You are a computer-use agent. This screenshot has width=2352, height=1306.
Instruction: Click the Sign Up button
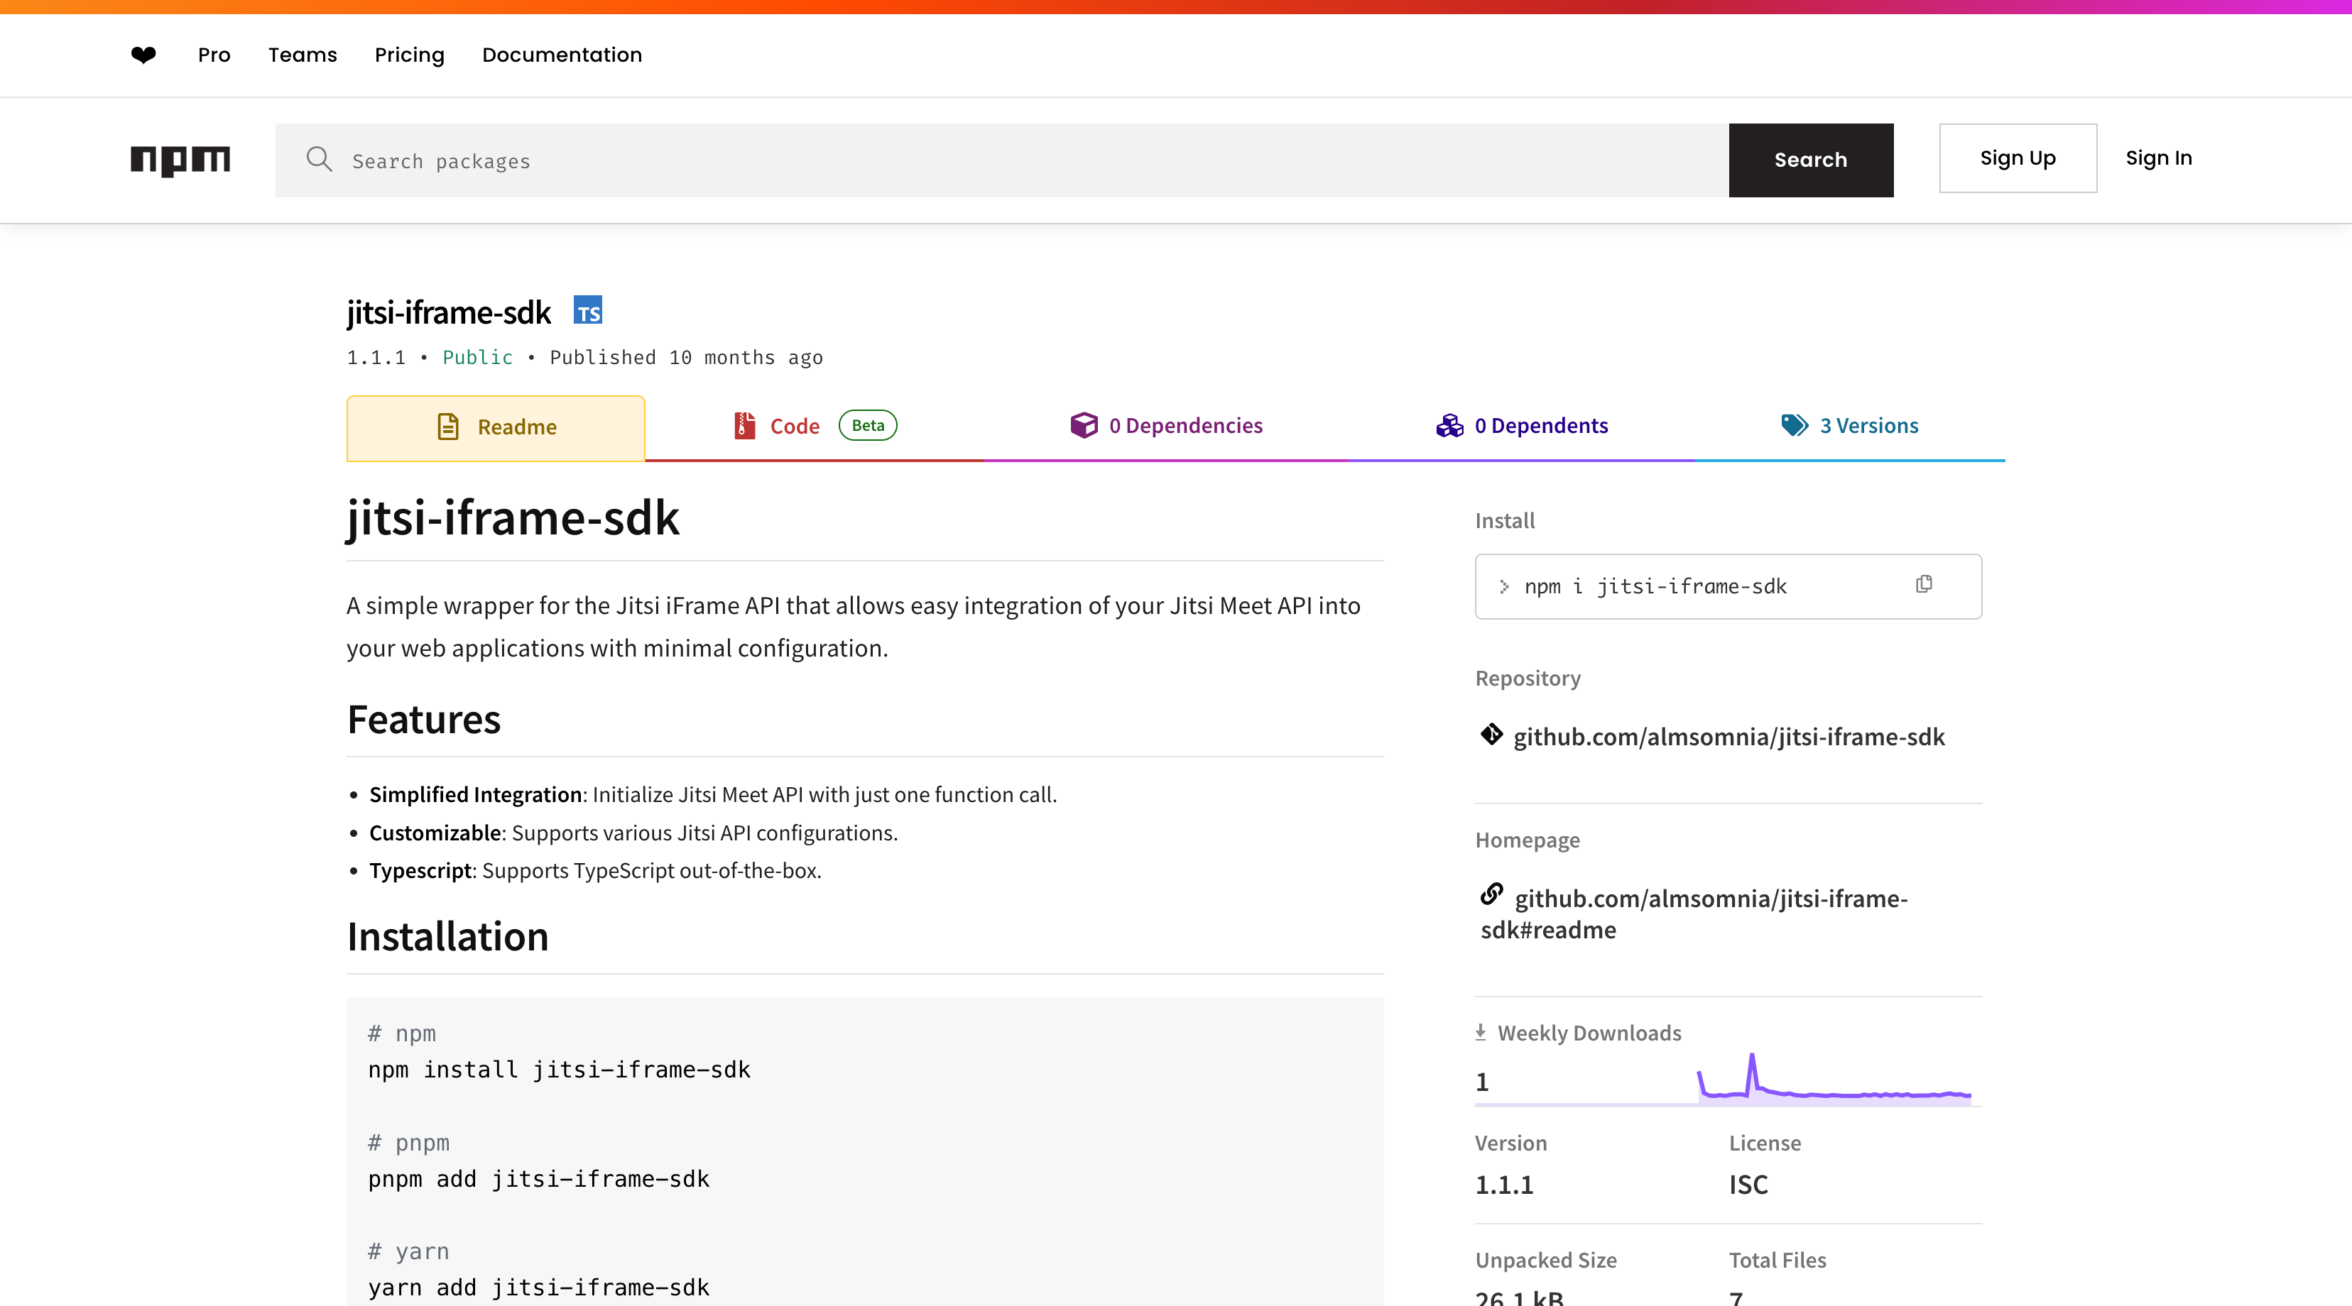tap(2018, 158)
